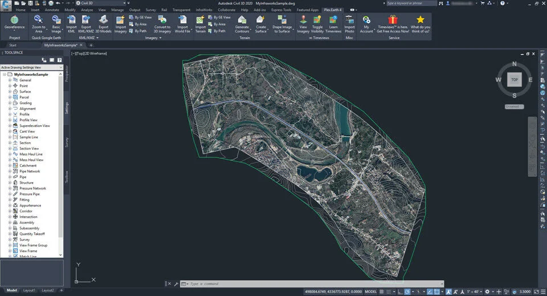Viewport: 547px width, 296px height.
Task: Click the Toolspace help question mark icon
Action: coord(59,60)
